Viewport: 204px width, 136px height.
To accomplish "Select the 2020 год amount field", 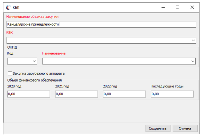I will (x=28, y=94).
